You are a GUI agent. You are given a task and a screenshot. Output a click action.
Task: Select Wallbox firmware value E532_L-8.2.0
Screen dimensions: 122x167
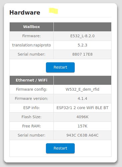pos(82,36)
